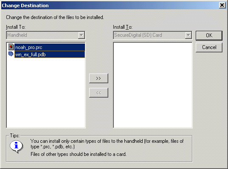The height and width of the screenshot is (169, 228).
Task: Click the Handheld combo box field
Action: tap(46, 35)
